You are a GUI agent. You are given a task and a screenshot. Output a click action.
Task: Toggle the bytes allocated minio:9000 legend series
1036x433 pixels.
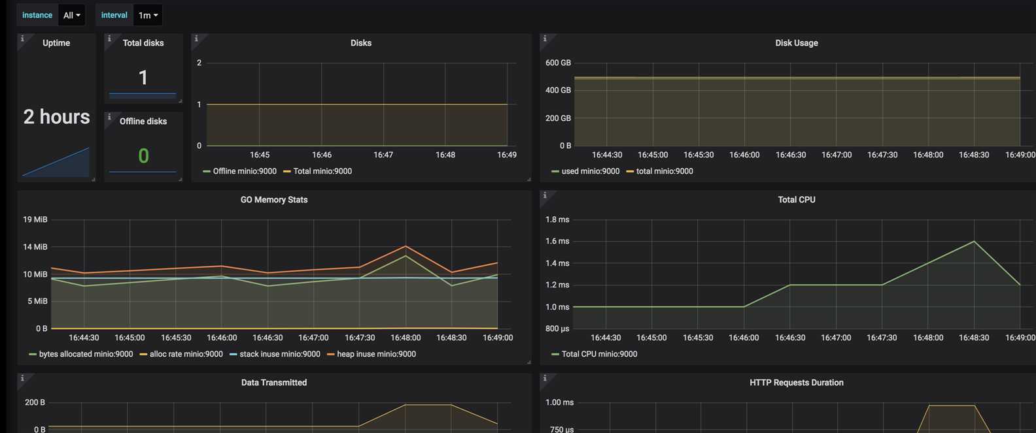86,354
